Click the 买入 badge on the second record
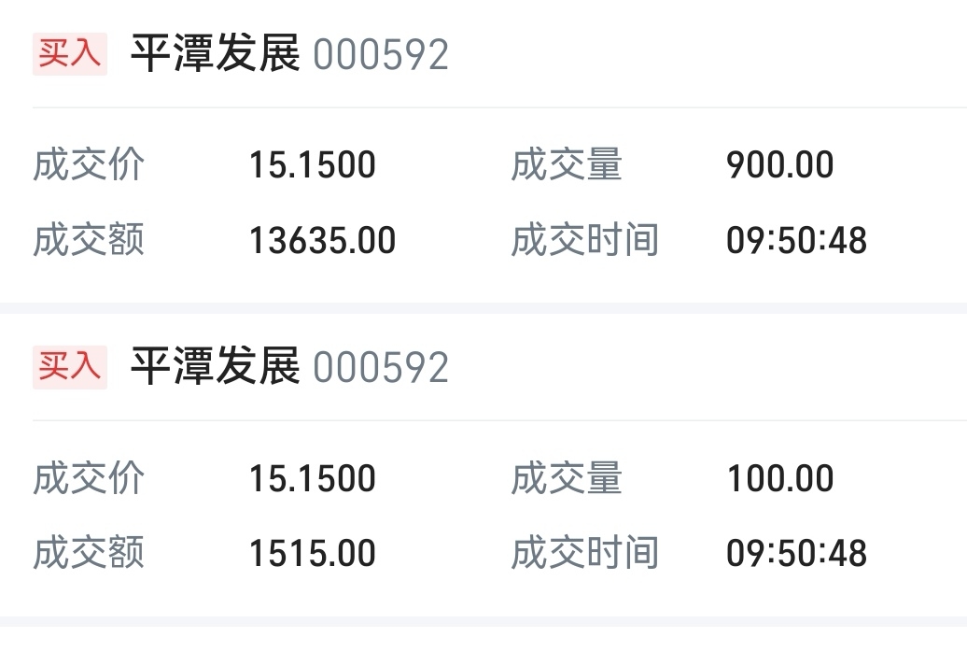 (69, 367)
